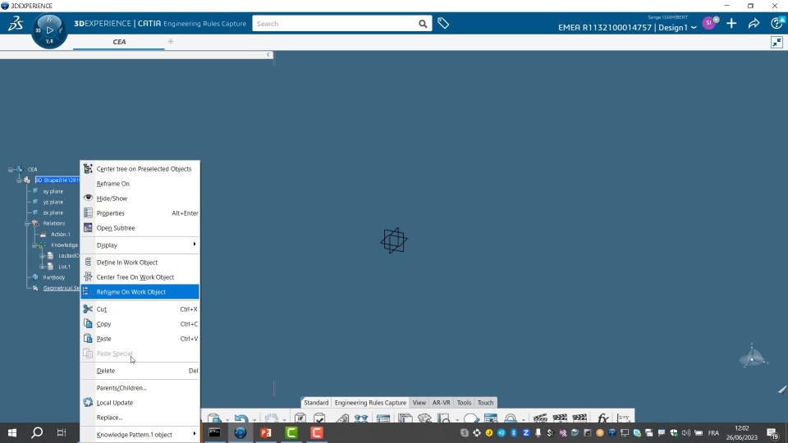This screenshot has width=788, height=443.
Task: Click the plane system axis in 3D viewport
Action: pos(394,240)
